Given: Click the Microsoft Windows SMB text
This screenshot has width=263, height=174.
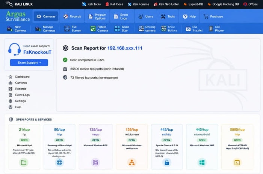Looking at the screenshot, I should (x=202, y=146).
